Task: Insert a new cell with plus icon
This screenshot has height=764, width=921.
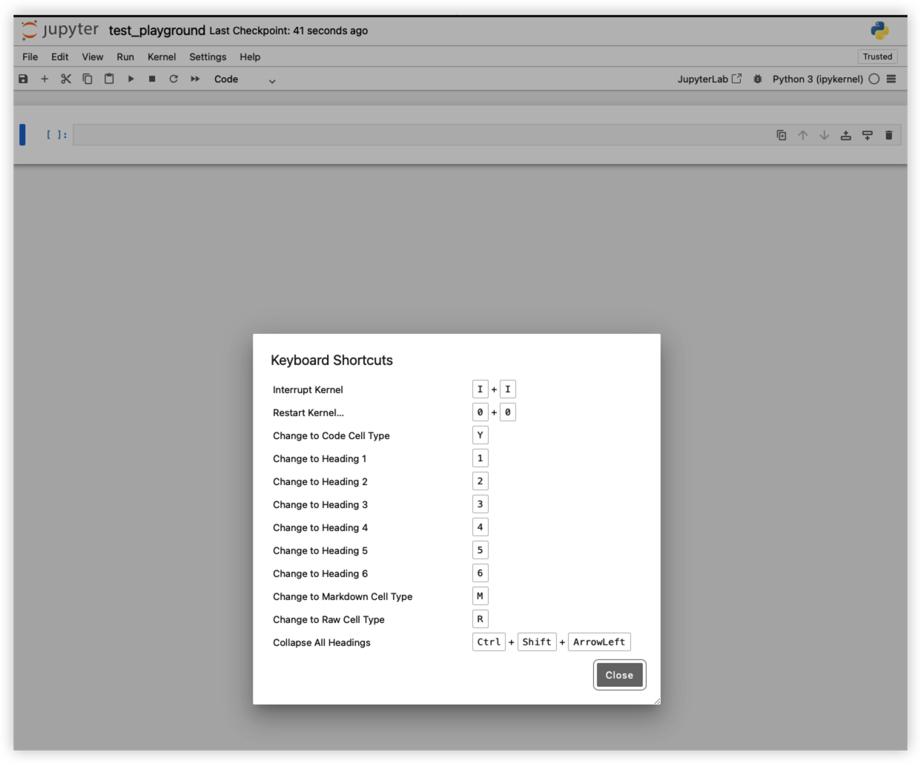Action: point(44,79)
